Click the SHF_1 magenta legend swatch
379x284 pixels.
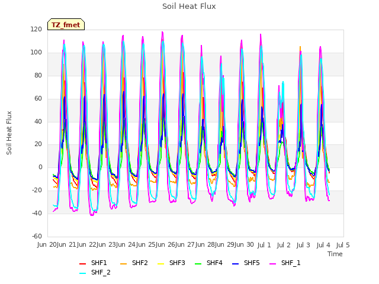point(272,264)
